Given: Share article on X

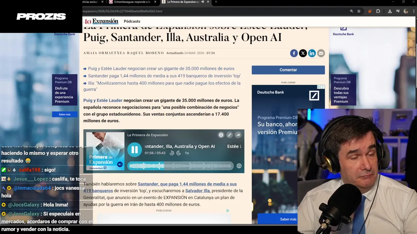Looking at the screenshot, I should click(x=303, y=53).
